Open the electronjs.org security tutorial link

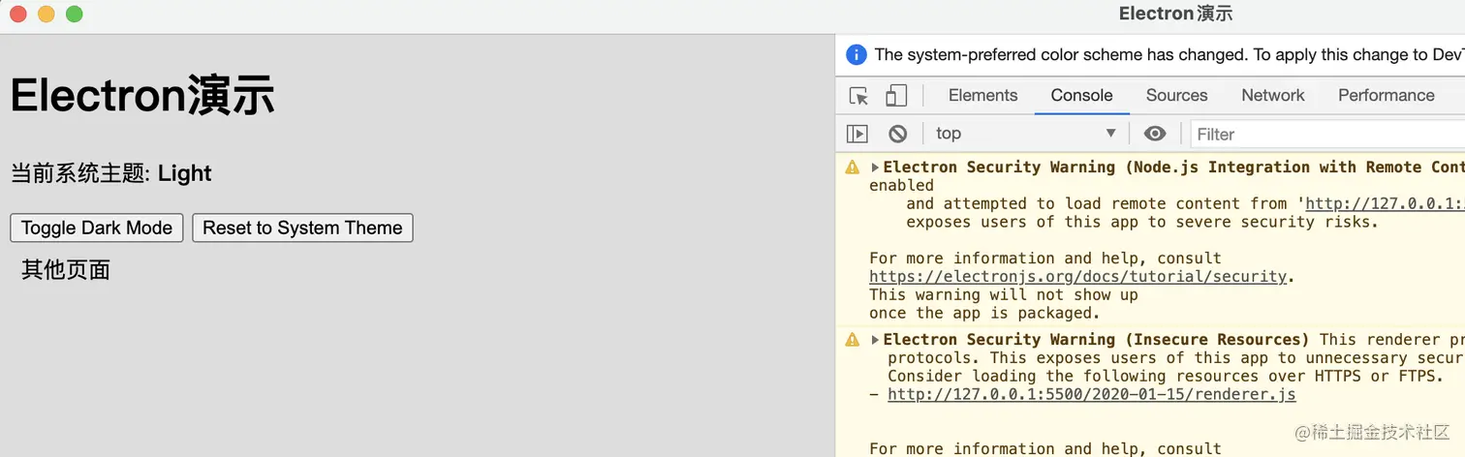point(1077,277)
